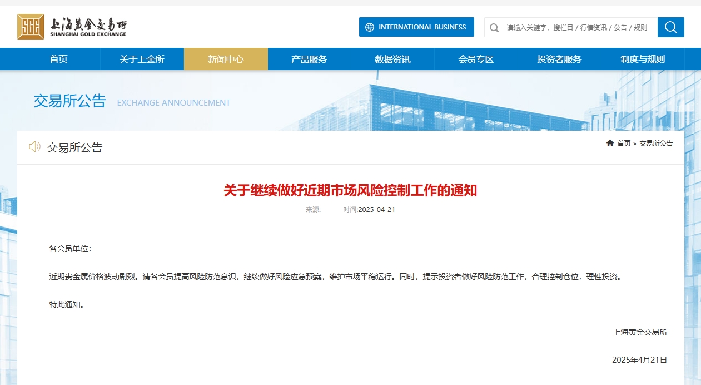Image resolution: width=701 pixels, height=385 pixels.
Task: Open the INTERNATIONAL BUSINESS button
Action: [x=416, y=27]
